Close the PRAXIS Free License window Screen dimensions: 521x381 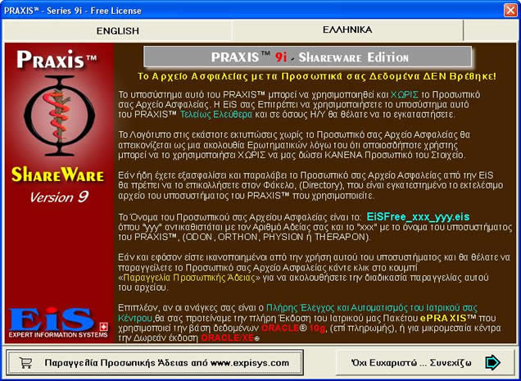(510, 11)
